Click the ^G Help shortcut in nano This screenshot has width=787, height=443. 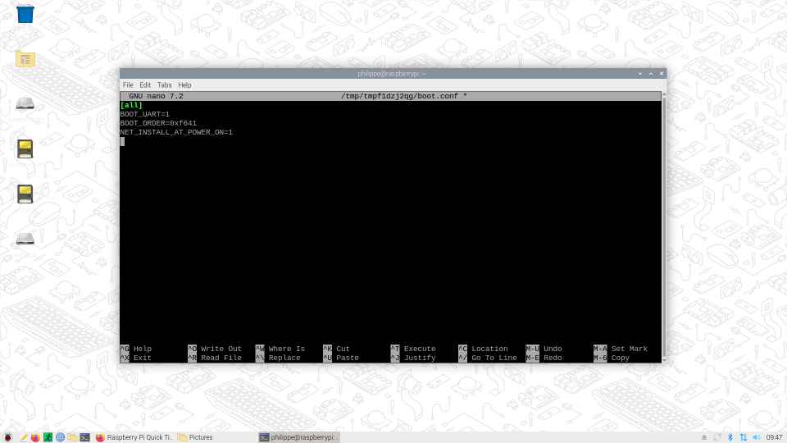[135, 349]
